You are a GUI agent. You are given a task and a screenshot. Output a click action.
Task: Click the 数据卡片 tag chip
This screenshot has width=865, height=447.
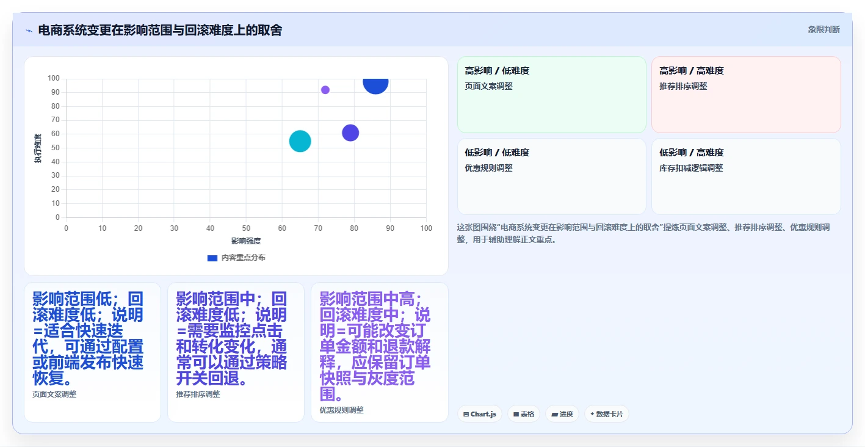point(607,414)
